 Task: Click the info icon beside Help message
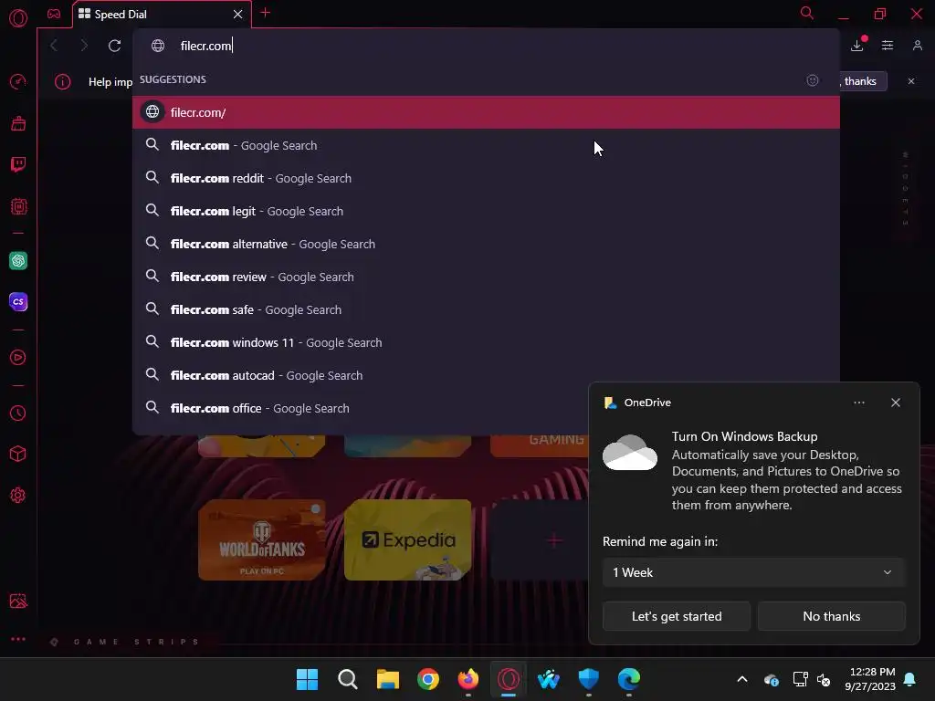63,81
